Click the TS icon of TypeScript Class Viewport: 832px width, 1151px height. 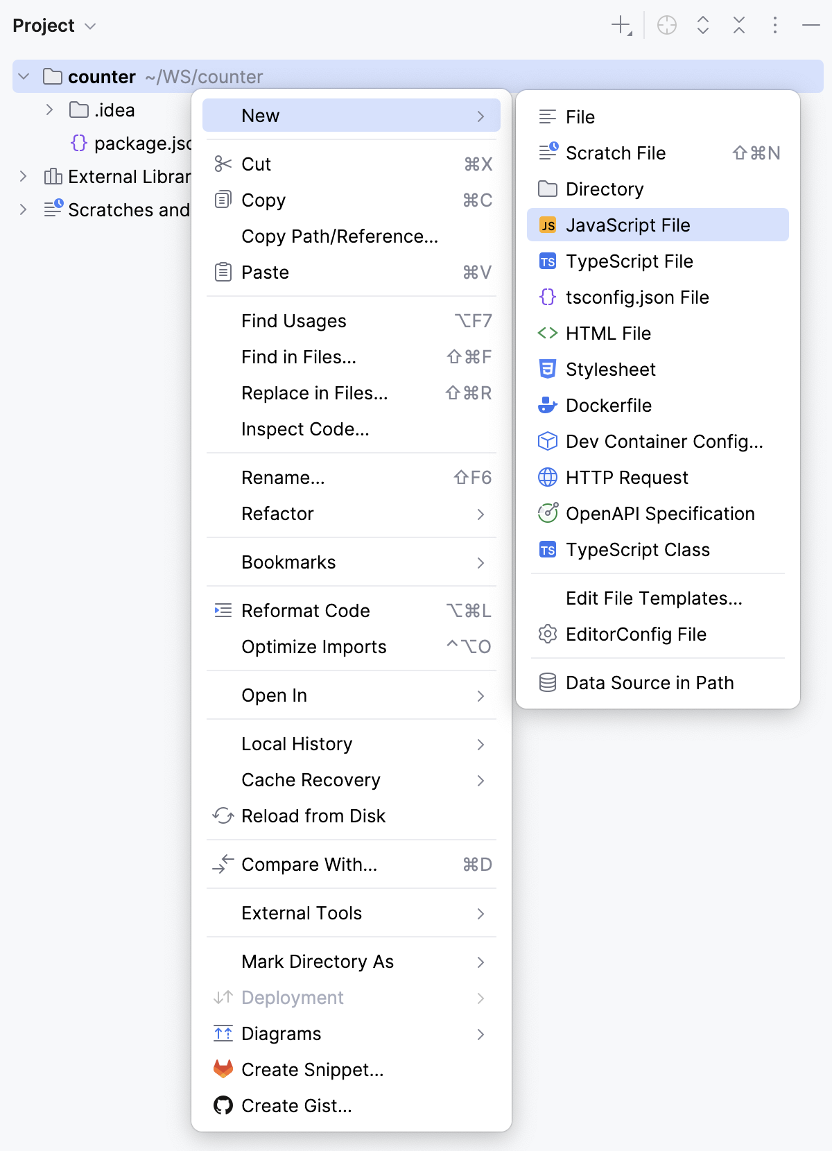(x=548, y=550)
